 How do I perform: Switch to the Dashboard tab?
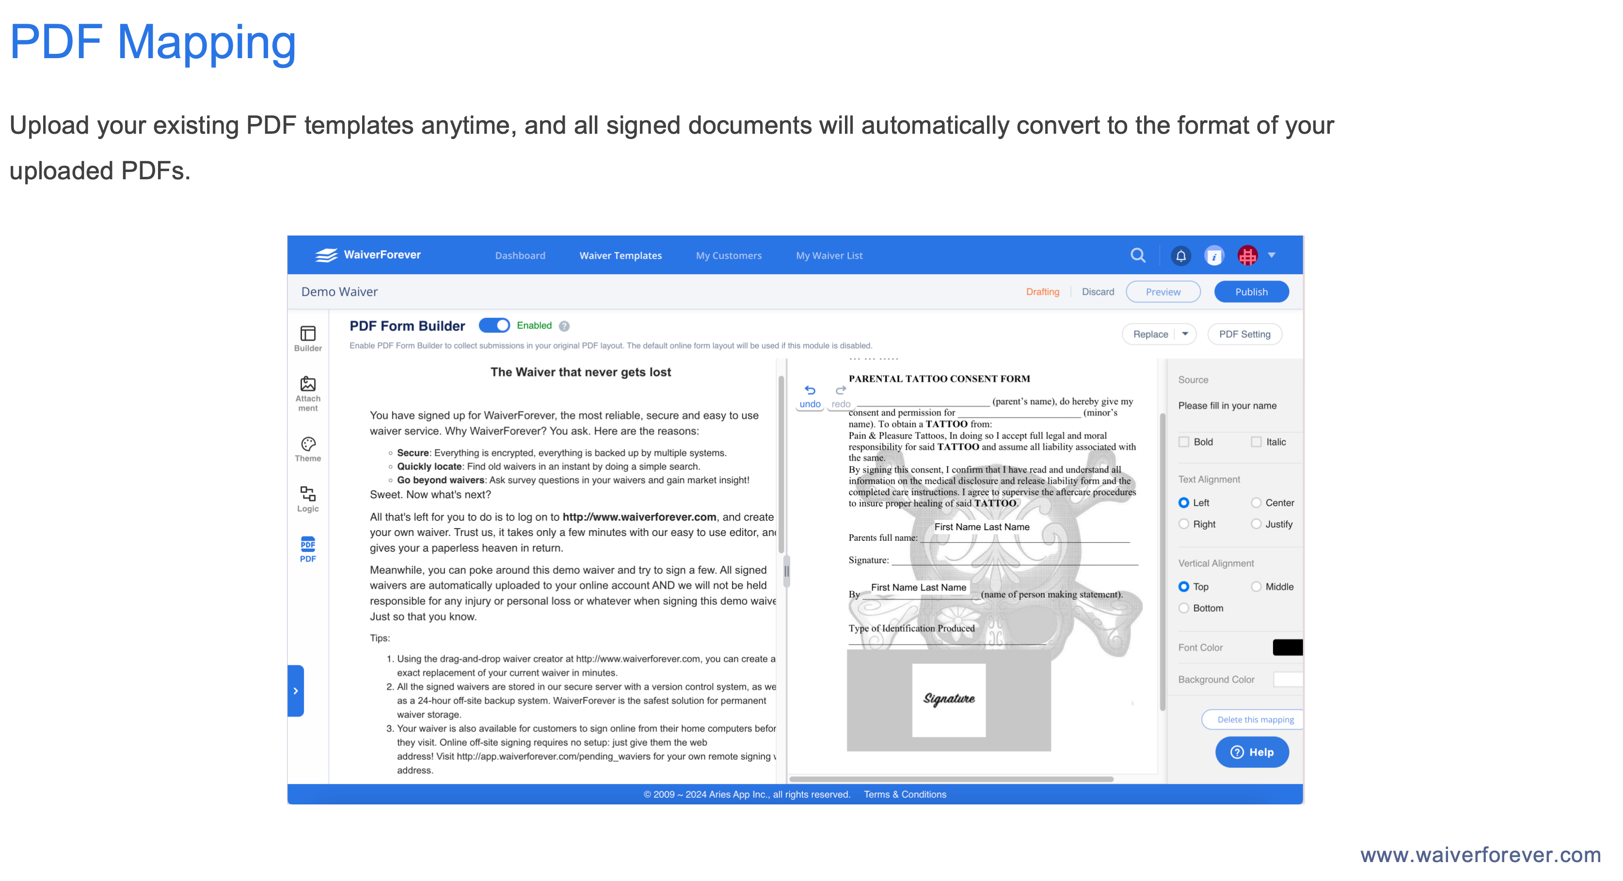(520, 256)
